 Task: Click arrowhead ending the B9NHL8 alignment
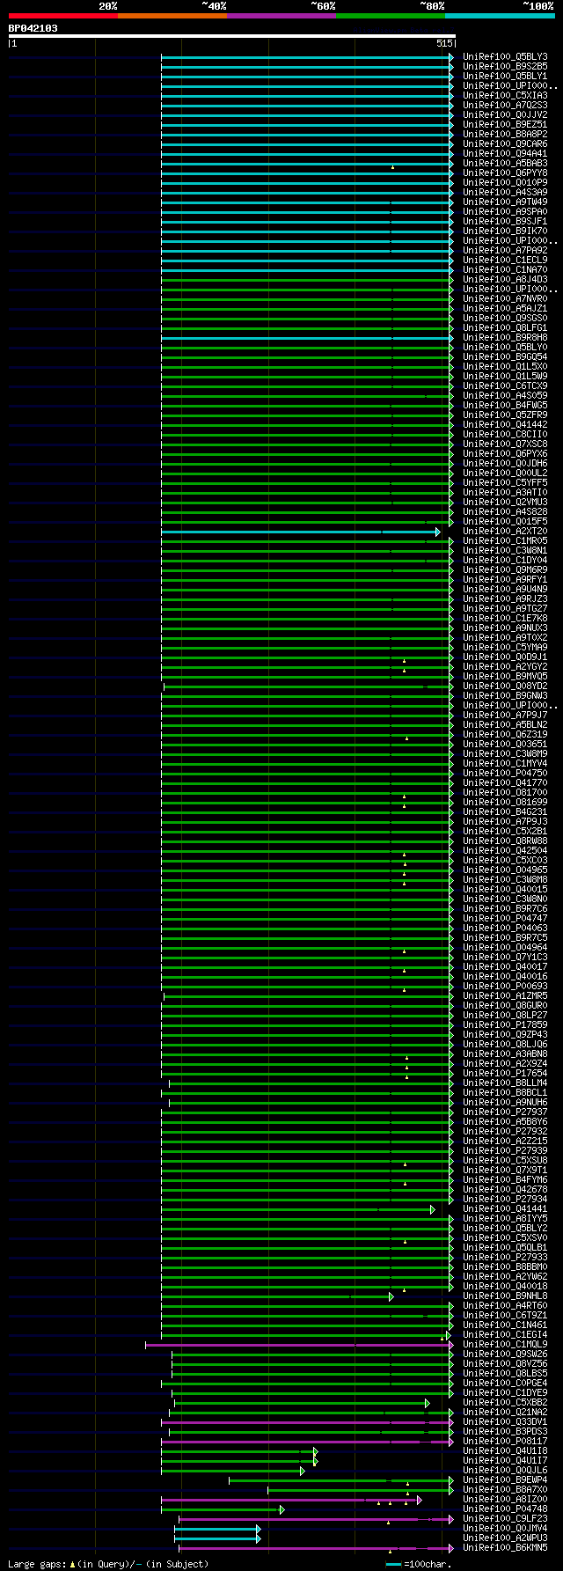pos(391,1296)
